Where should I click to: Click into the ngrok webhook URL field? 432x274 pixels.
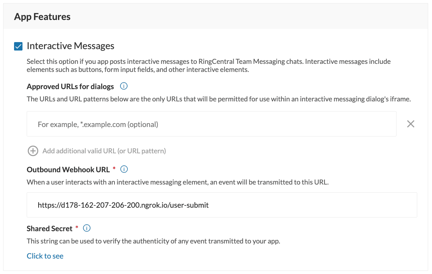[222, 205]
